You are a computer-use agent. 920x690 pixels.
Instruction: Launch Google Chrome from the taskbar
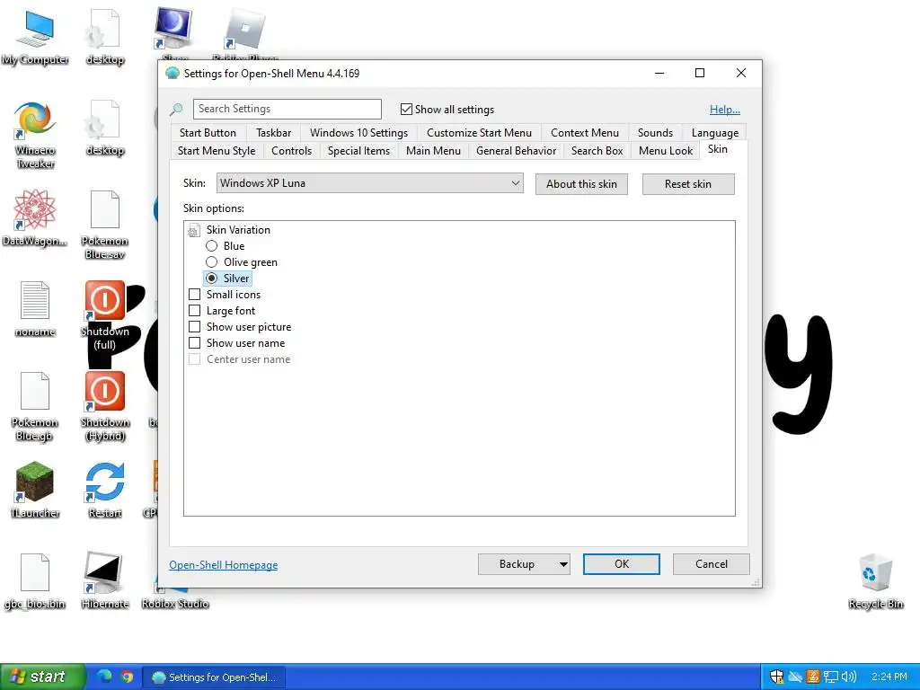tap(128, 677)
